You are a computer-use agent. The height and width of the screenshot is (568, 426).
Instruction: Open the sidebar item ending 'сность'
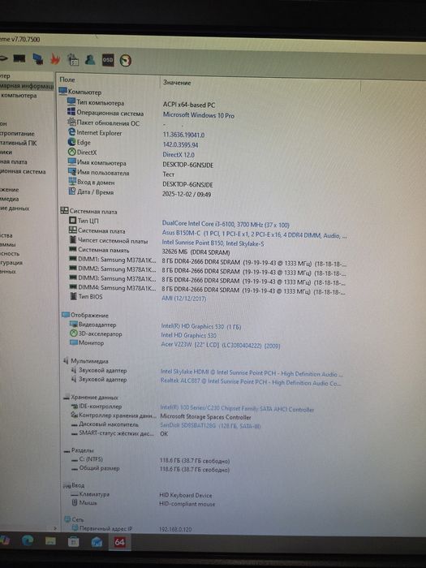10,253
